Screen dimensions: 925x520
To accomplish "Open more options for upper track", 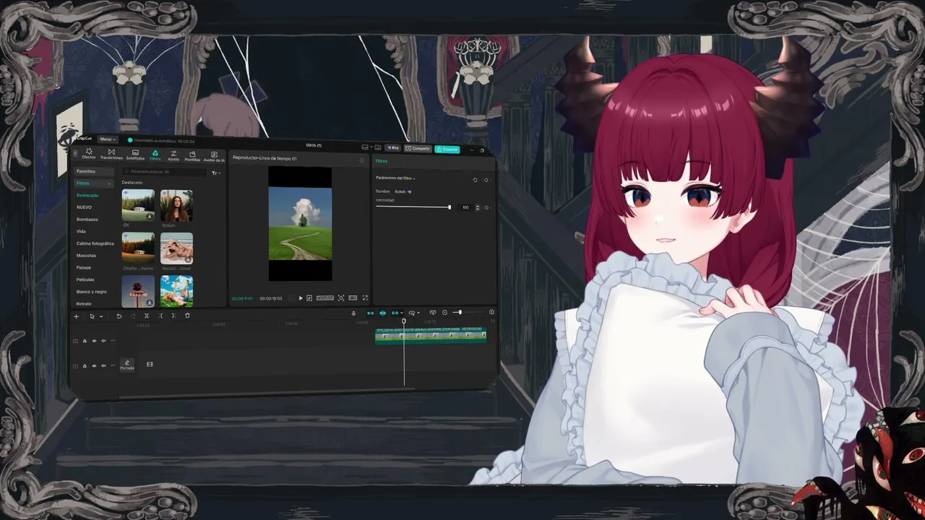I will click(x=113, y=341).
